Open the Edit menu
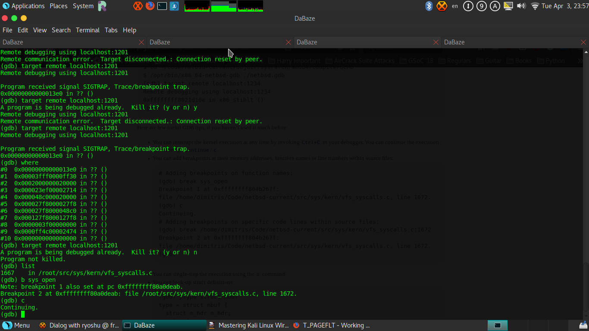 point(23,30)
